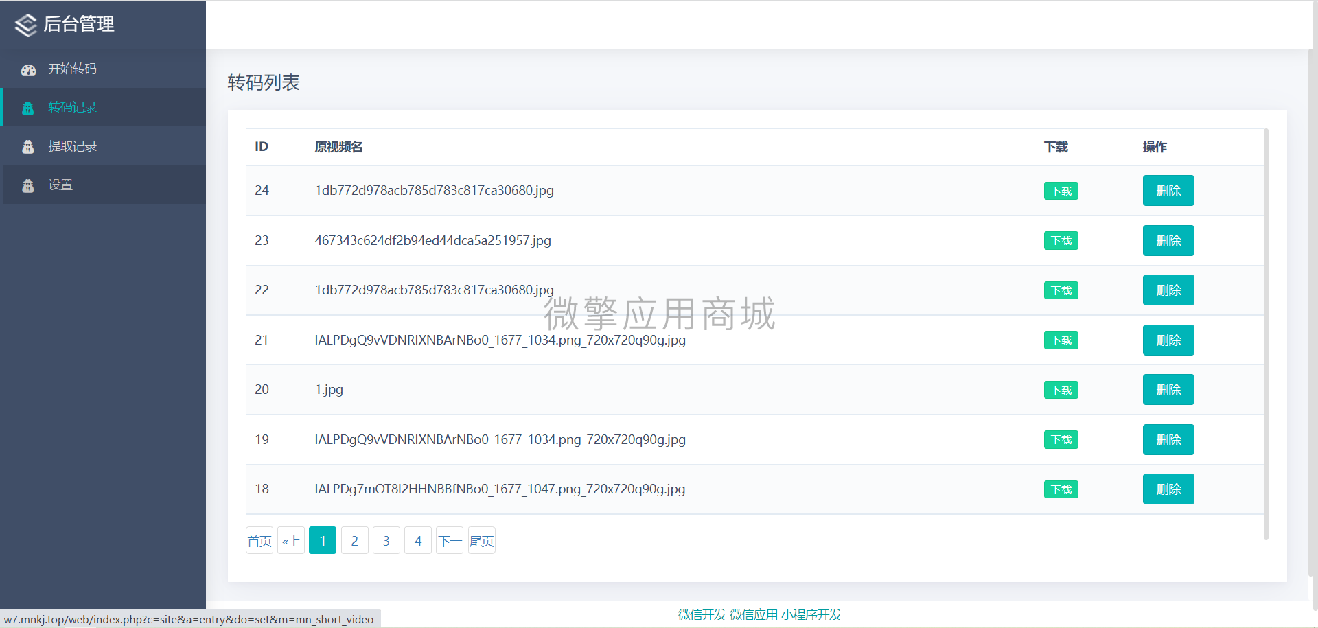This screenshot has width=1318, height=628.
Task: Download file for record ID 21
Action: (1061, 340)
